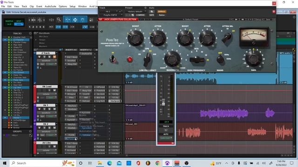Flip the PuigTec IN toggle switch

click(113, 59)
